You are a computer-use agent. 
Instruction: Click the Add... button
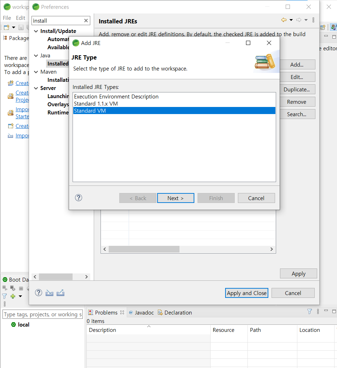pyautogui.click(x=297, y=64)
